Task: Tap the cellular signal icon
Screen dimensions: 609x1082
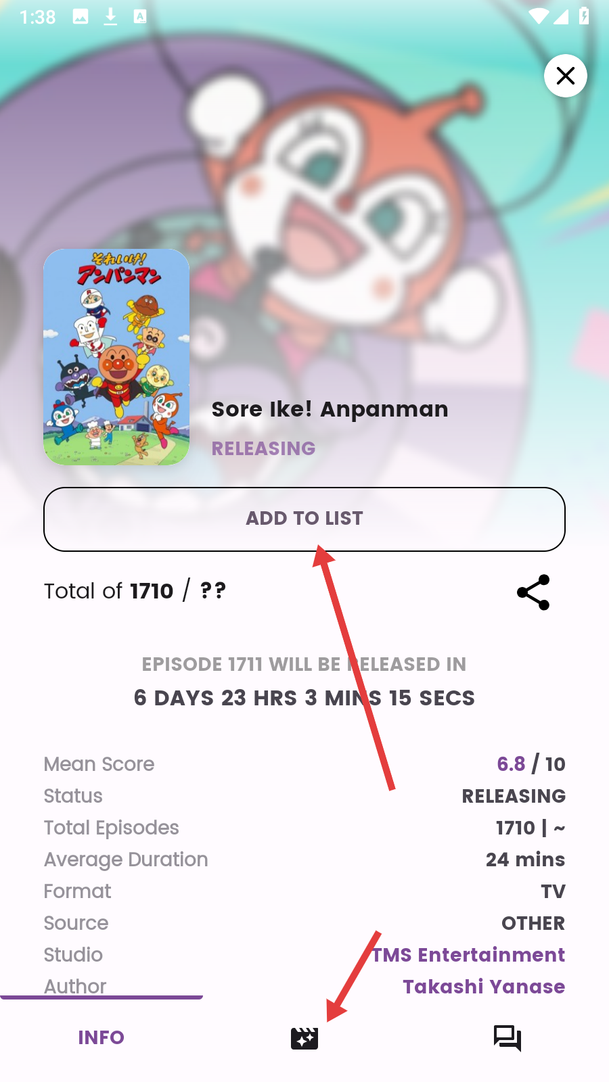Action: click(x=561, y=16)
